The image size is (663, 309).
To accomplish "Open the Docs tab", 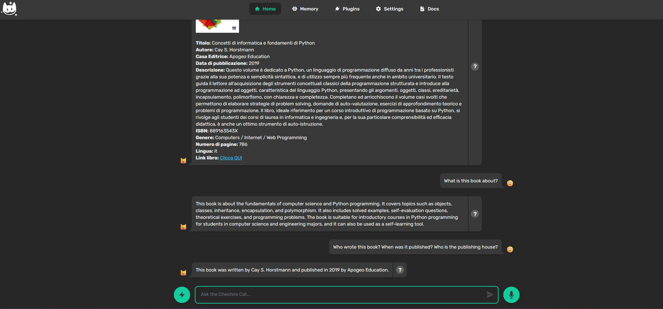I will pyautogui.click(x=429, y=9).
